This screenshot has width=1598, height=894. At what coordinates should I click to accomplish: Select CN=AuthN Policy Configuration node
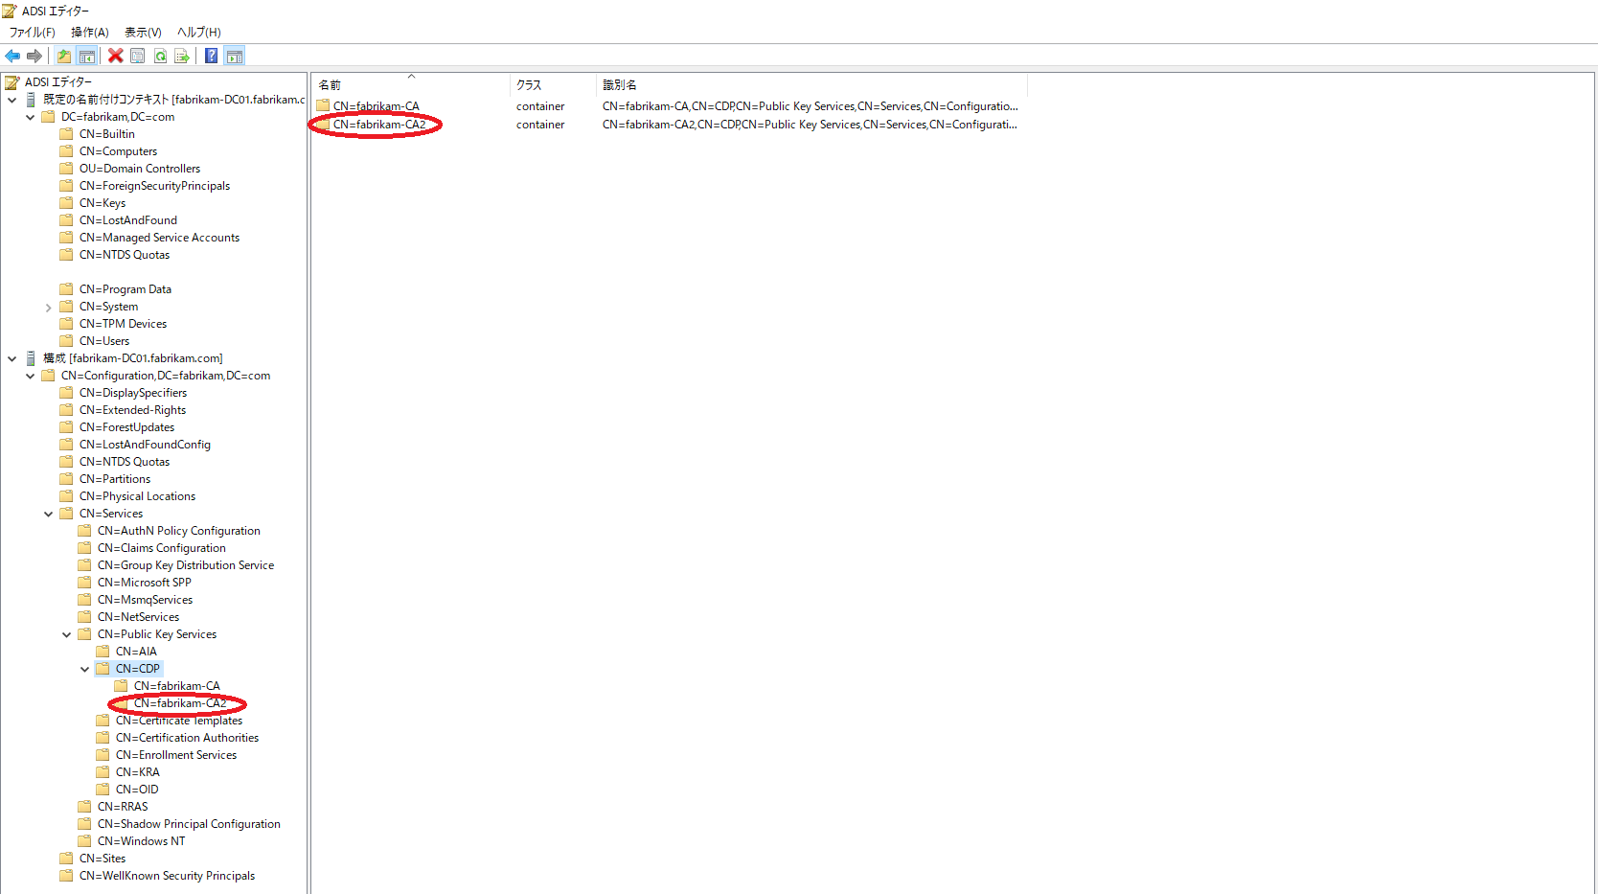point(179,531)
